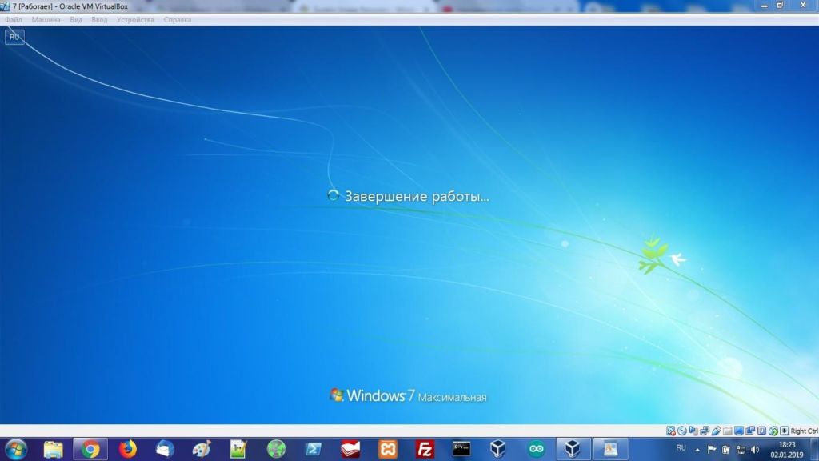
Task: Open the network tray icon
Action: click(741, 450)
